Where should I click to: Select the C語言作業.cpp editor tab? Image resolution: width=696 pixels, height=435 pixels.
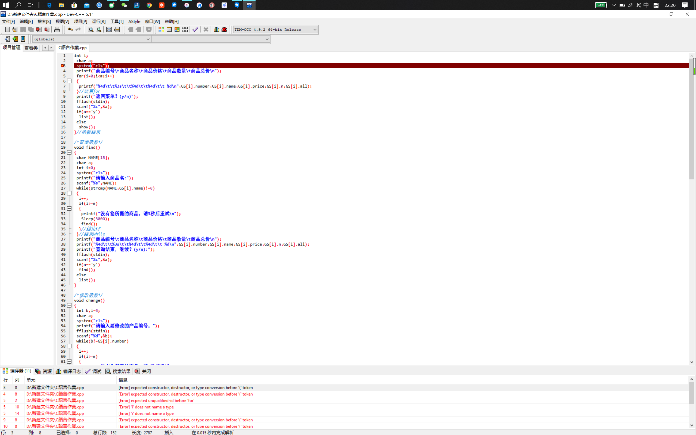click(73, 48)
